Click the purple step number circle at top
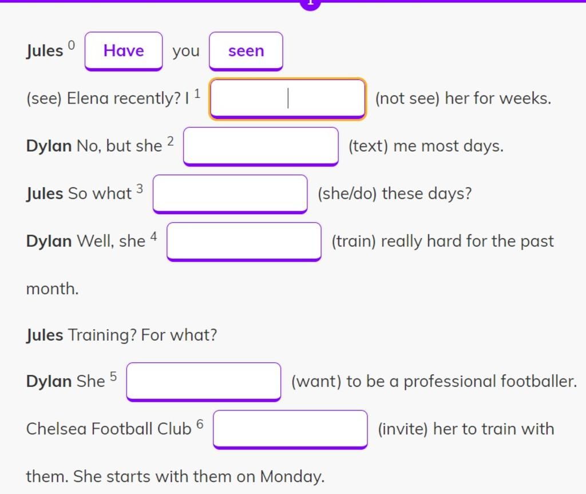The height and width of the screenshot is (494, 586). tap(310, 3)
